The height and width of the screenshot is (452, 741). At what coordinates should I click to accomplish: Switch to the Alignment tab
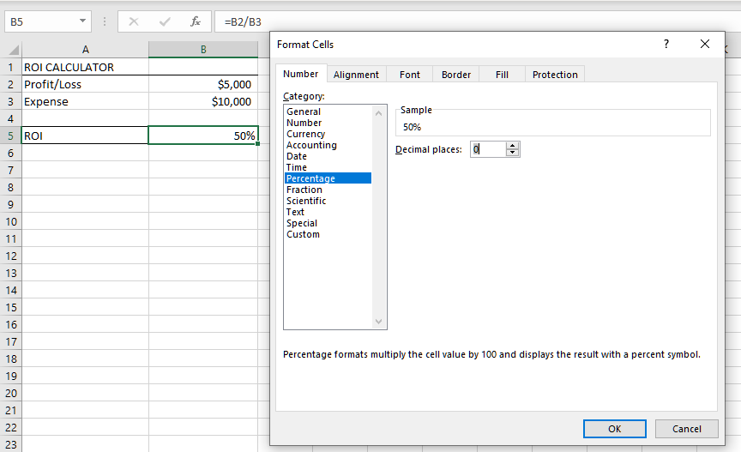356,75
